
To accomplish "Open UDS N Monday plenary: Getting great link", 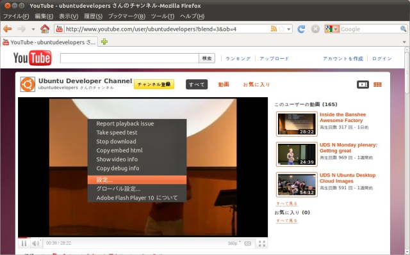I will tap(348, 148).
